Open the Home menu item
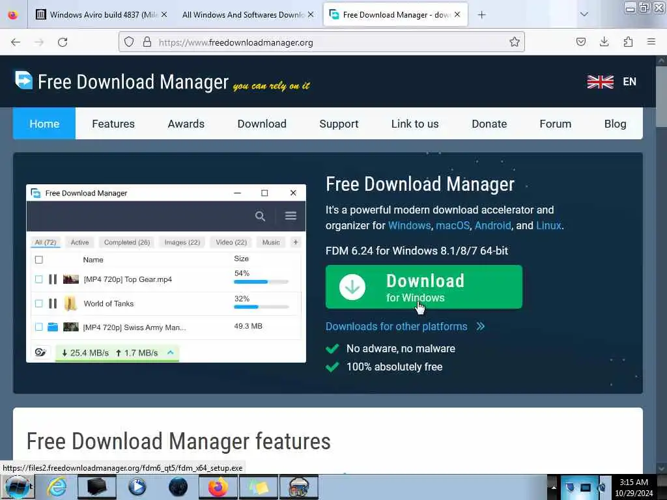The width and height of the screenshot is (667, 500). pyautogui.click(x=44, y=124)
